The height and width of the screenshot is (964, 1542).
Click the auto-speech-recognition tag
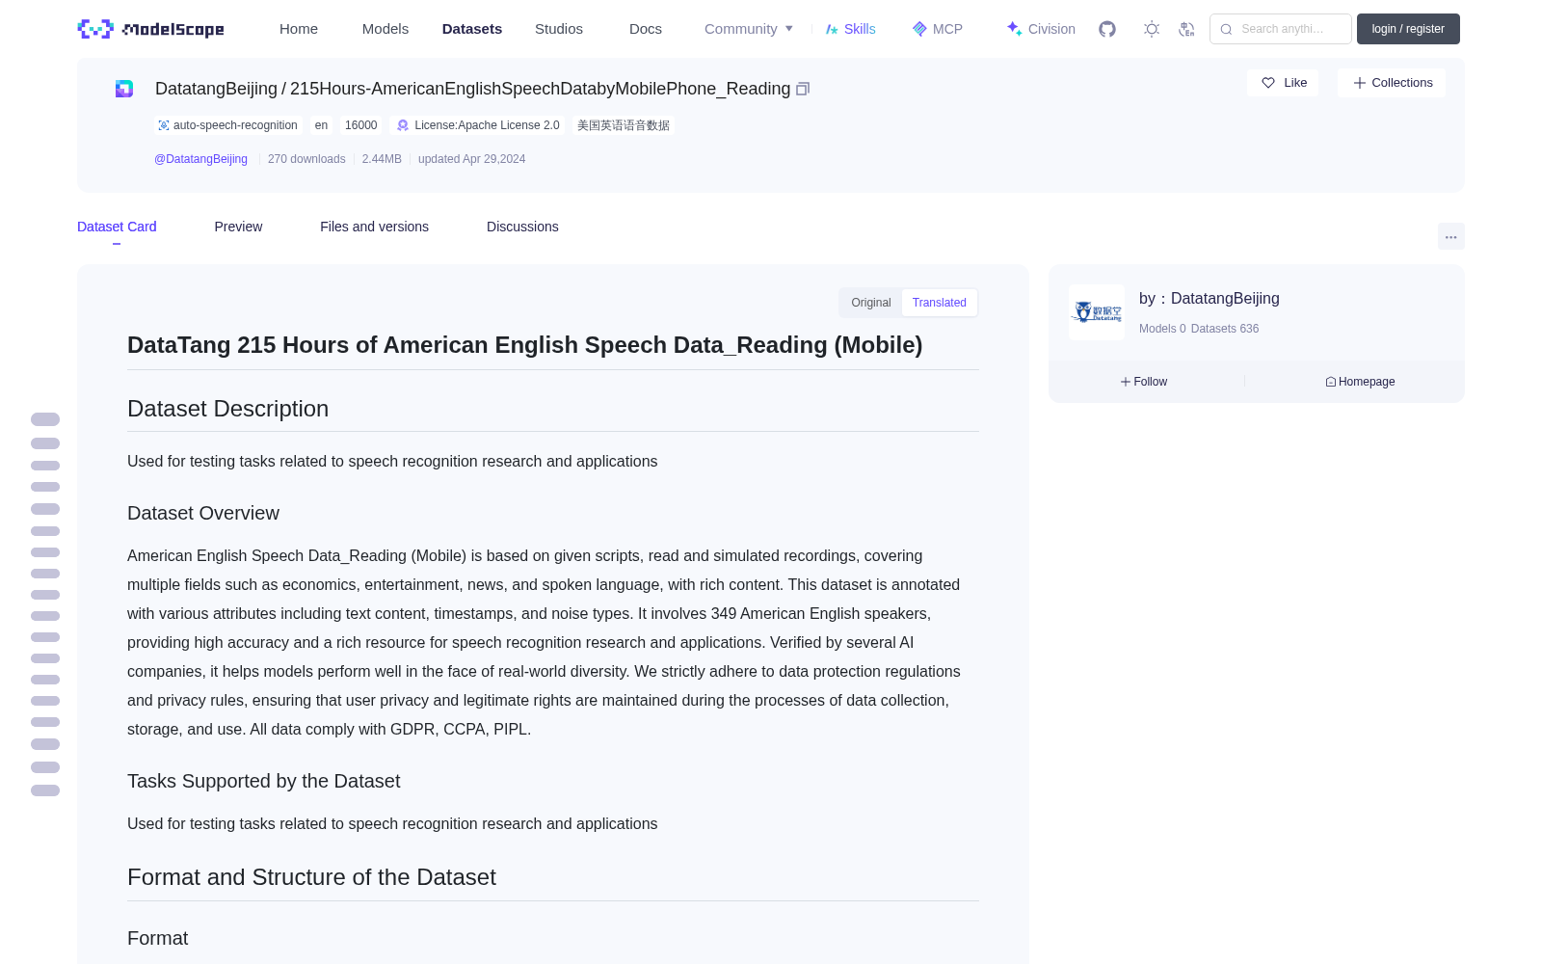tap(227, 125)
